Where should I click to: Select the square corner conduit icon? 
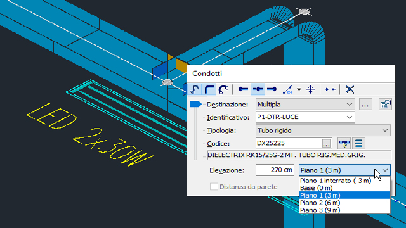(x=209, y=89)
